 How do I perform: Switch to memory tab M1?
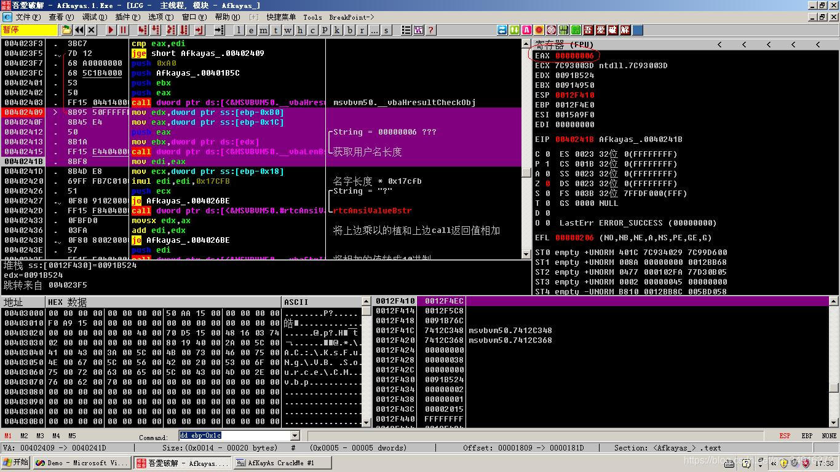tap(9, 436)
